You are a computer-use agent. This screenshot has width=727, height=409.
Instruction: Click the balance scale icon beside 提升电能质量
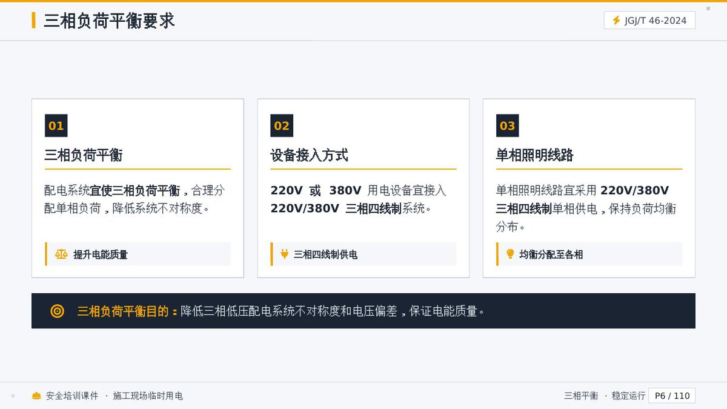pyautogui.click(x=61, y=254)
